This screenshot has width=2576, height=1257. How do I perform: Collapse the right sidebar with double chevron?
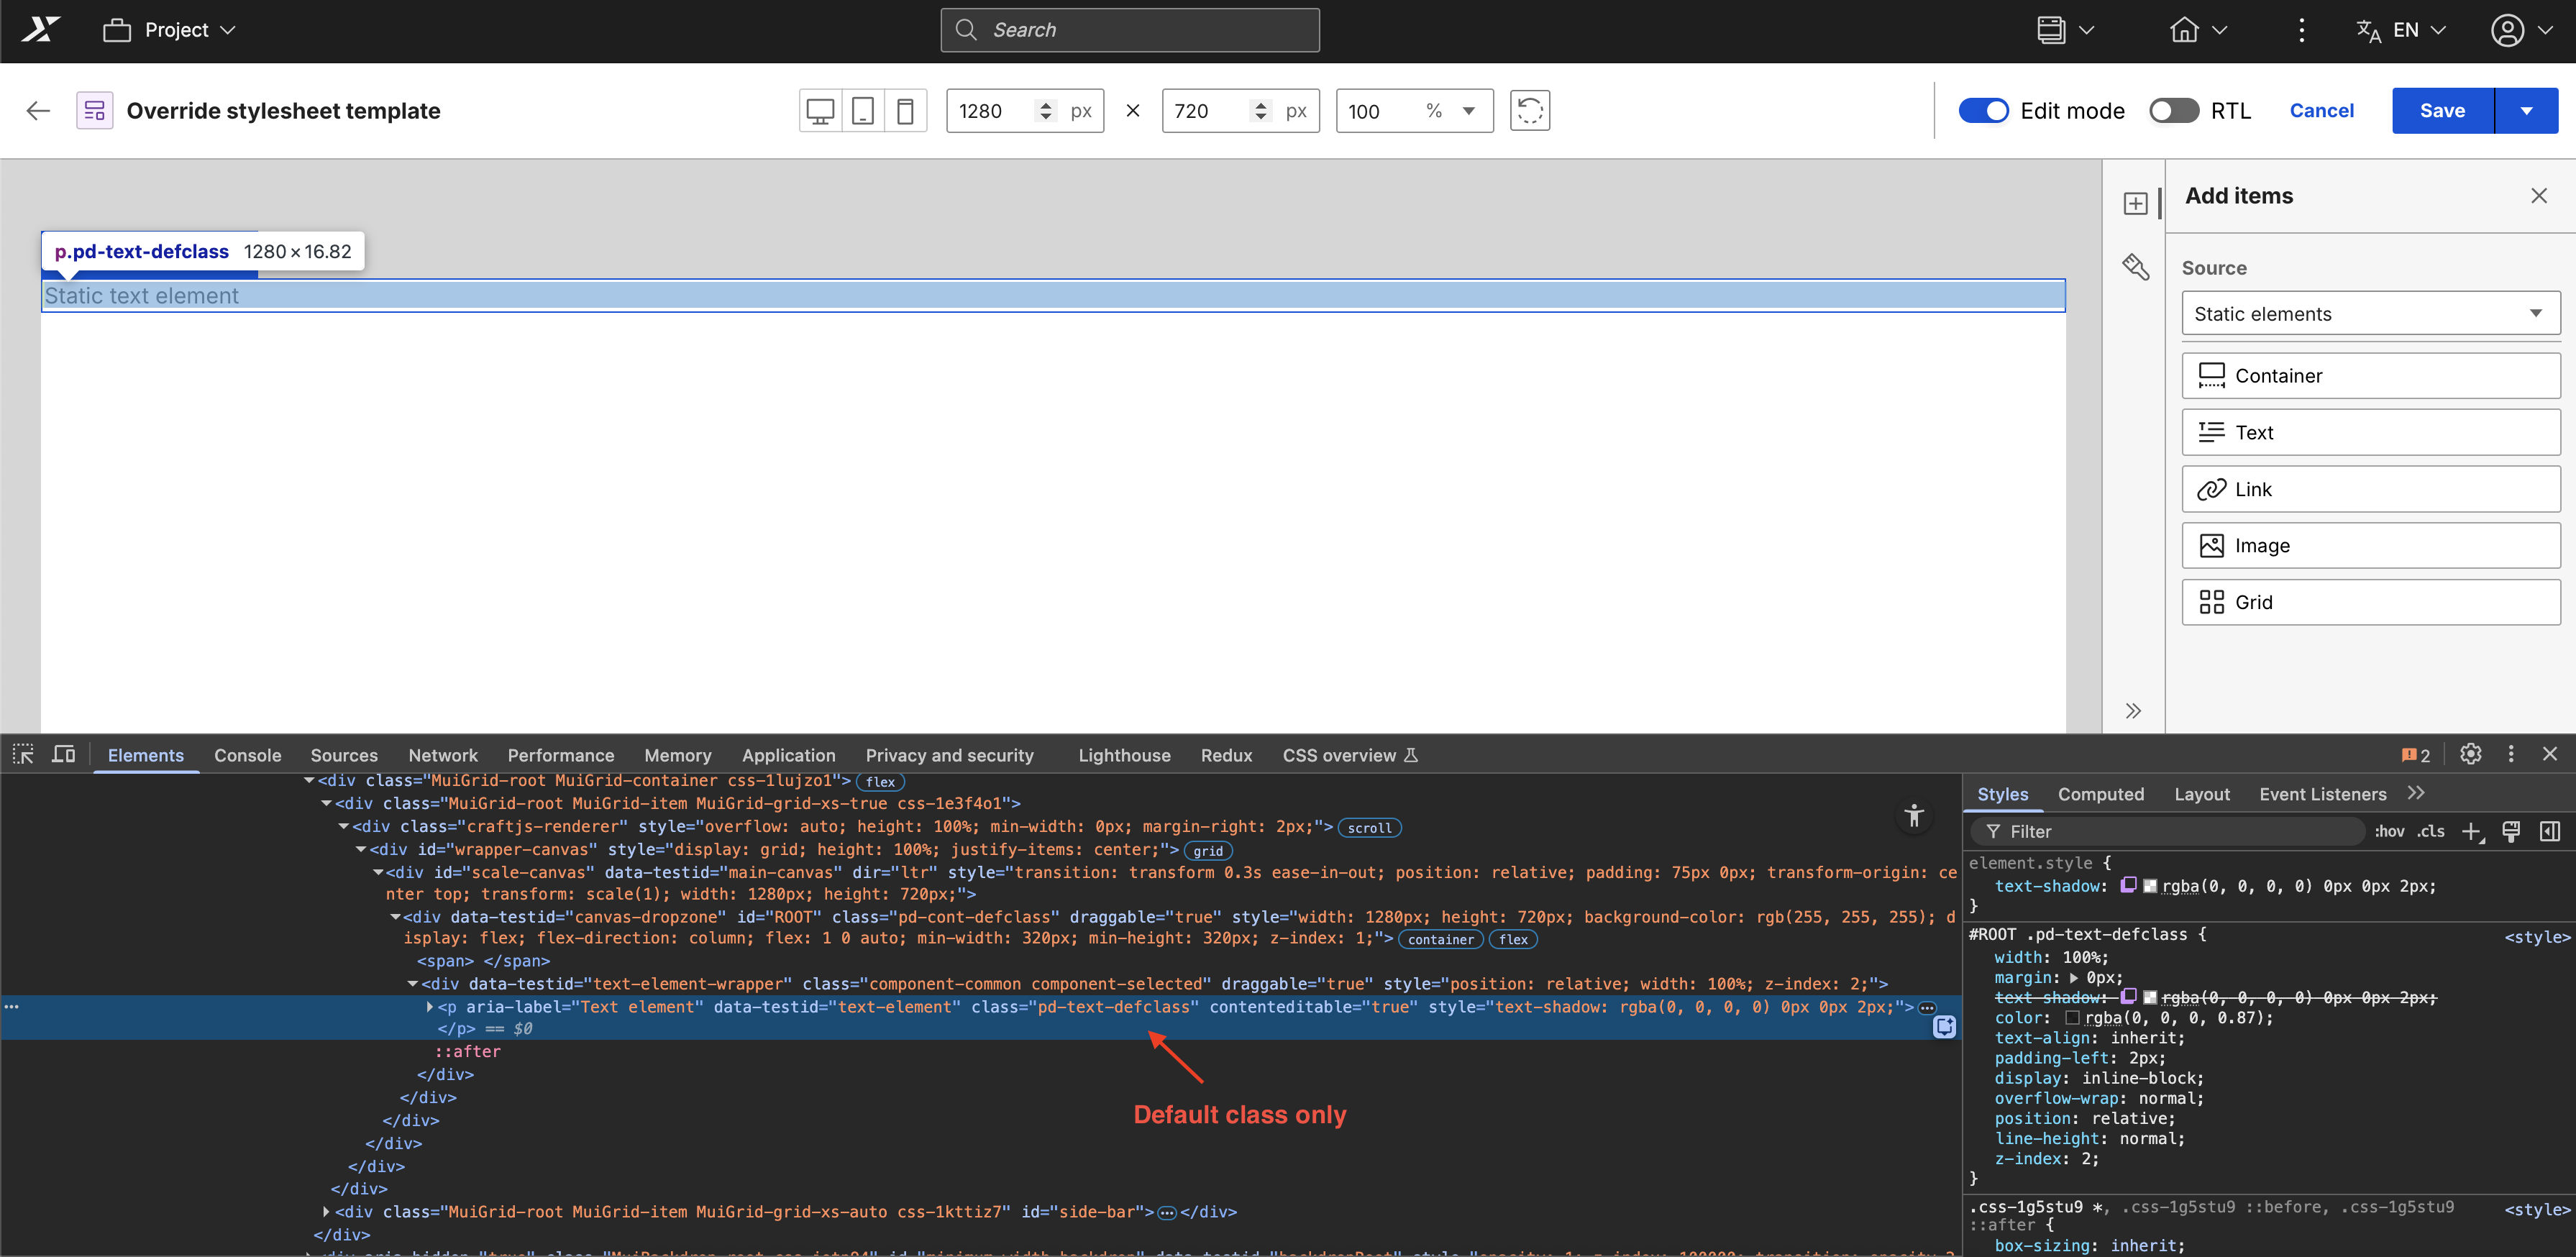coord(2133,711)
